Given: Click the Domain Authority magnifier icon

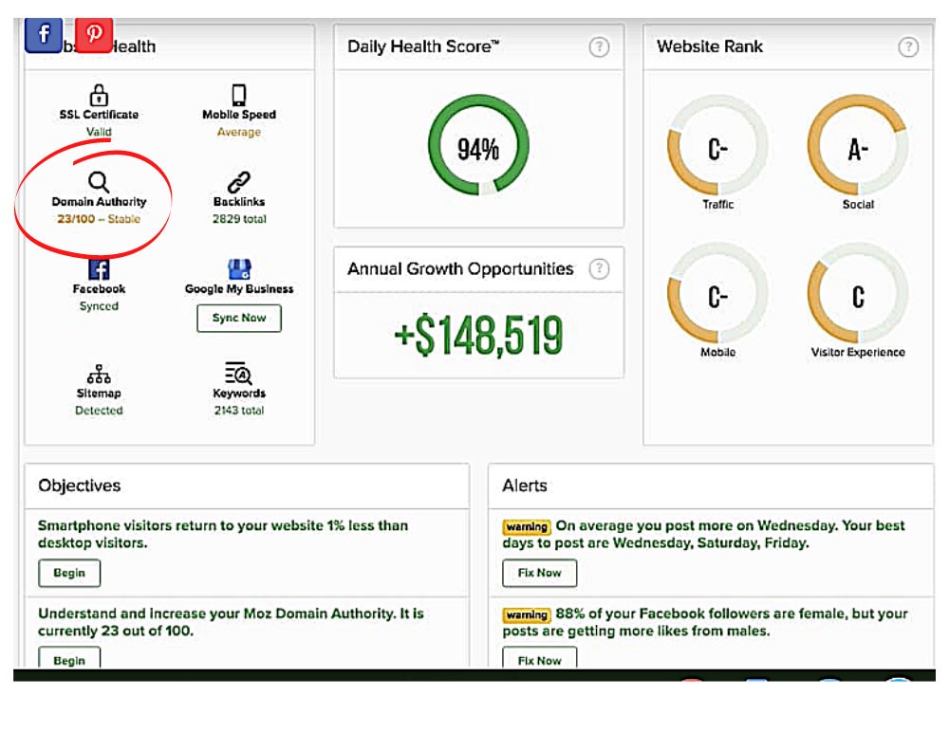Looking at the screenshot, I should [x=99, y=182].
